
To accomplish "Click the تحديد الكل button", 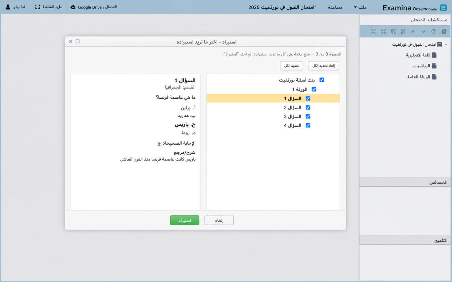I will pyautogui.click(x=292, y=66).
